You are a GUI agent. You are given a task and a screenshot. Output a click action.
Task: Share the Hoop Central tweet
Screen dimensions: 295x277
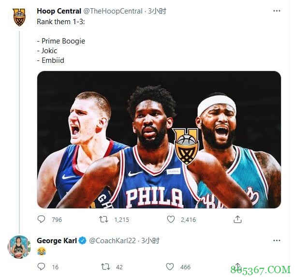pyautogui.click(x=237, y=219)
